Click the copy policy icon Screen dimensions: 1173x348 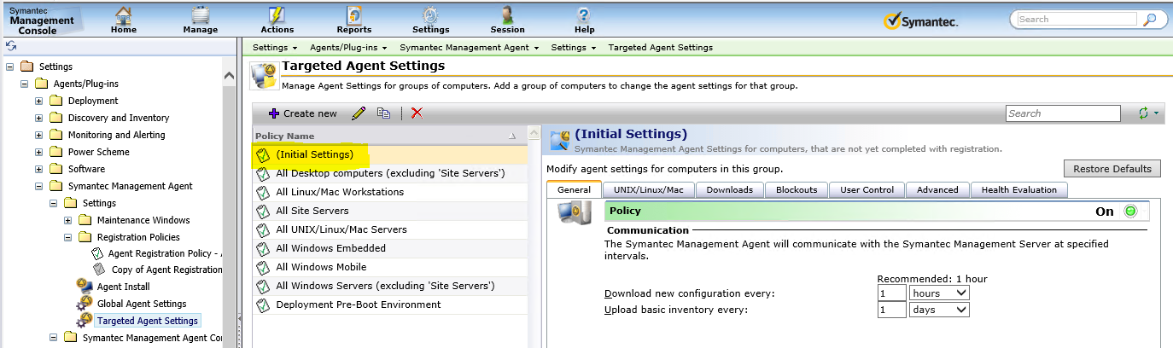pos(384,113)
